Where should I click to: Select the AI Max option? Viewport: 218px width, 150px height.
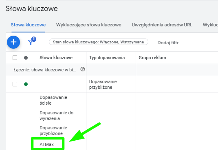click(x=46, y=144)
